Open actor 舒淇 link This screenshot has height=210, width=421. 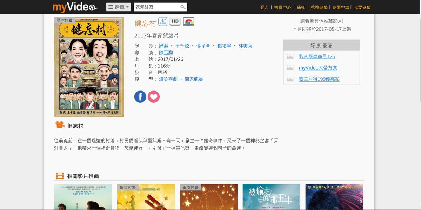pyautogui.click(x=163, y=46)
